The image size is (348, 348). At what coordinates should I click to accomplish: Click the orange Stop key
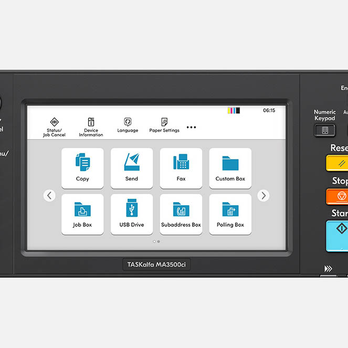tap(337, 196)
